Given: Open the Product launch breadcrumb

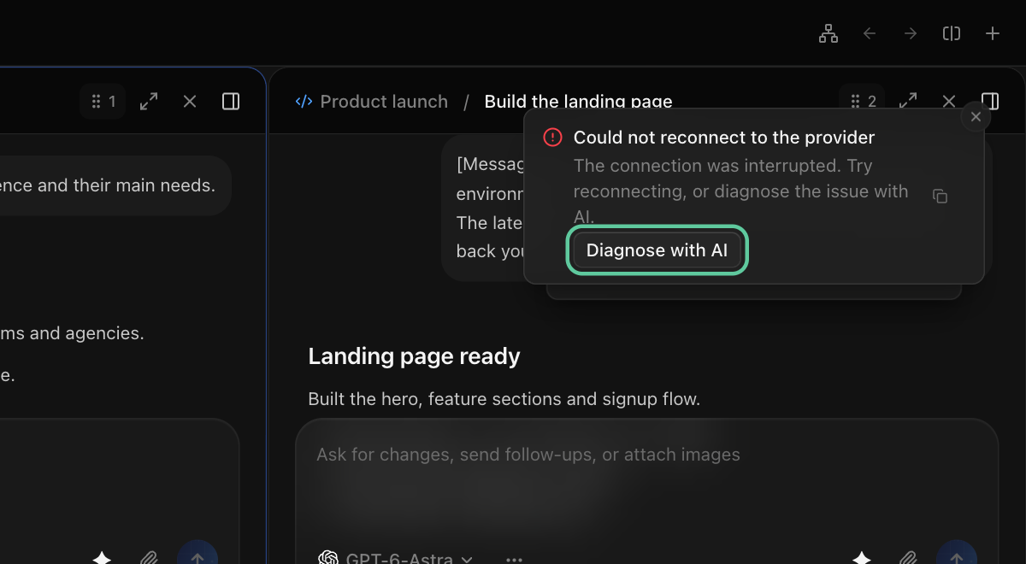Looking at the screenshot, I should pos(384,102).
